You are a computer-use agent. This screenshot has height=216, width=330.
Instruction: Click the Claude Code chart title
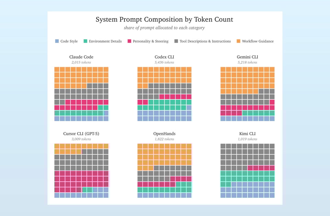tap(81, 57)
